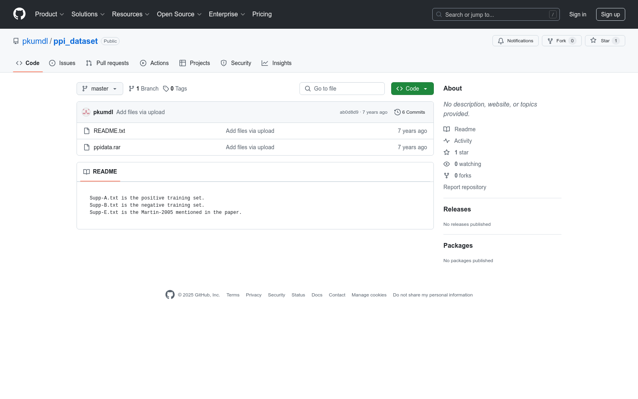View the 1 Branch list
This screenshot has width=638, height=399.
tap(144, 89)
